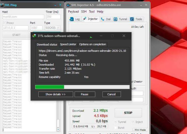Click the transfer rate 2.125 MB/sec
Screen dimensions: 187x134
pyautogui.click(x=73, y=69)
